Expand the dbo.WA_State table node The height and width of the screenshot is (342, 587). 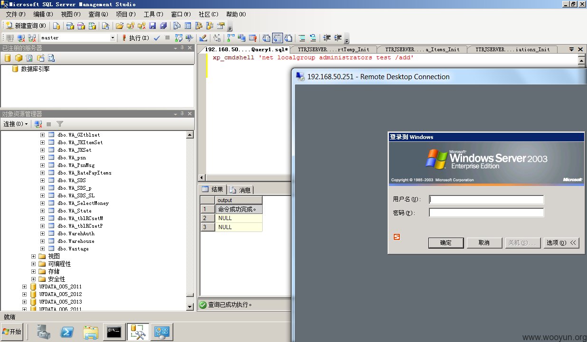[x=42, y=211]
